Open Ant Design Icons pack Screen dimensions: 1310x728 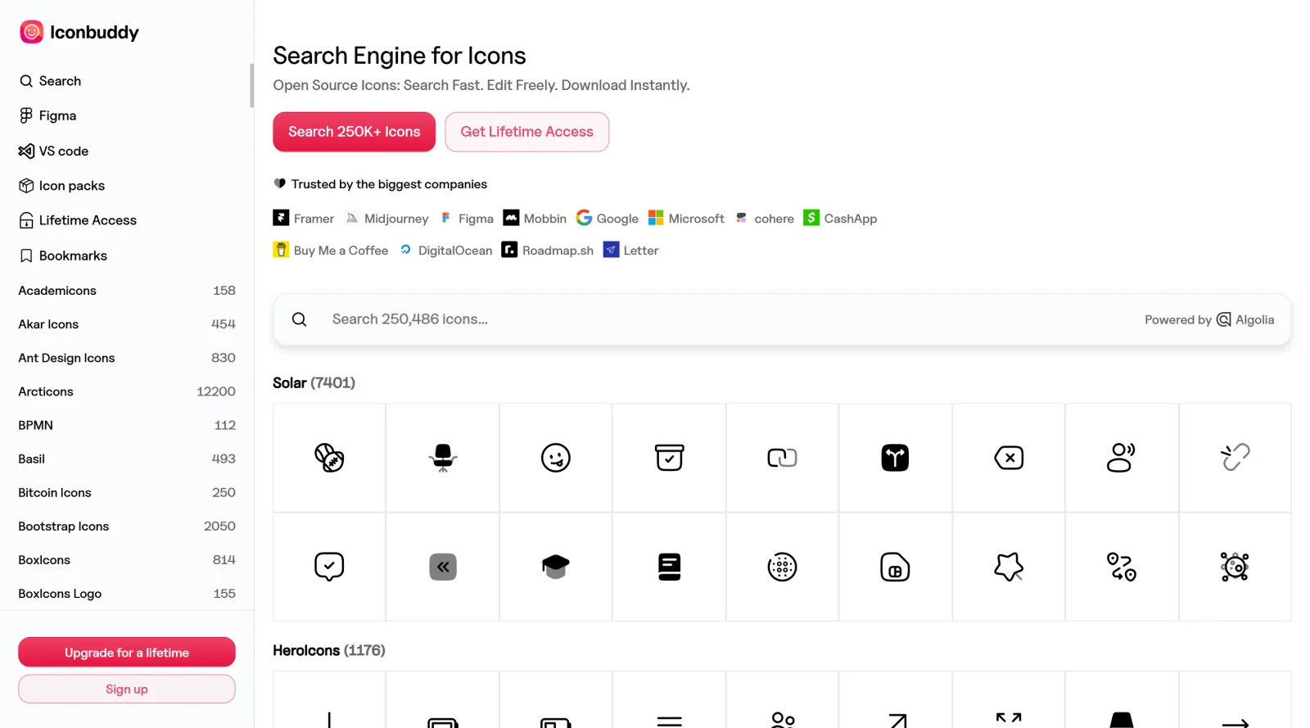point(127,358)
